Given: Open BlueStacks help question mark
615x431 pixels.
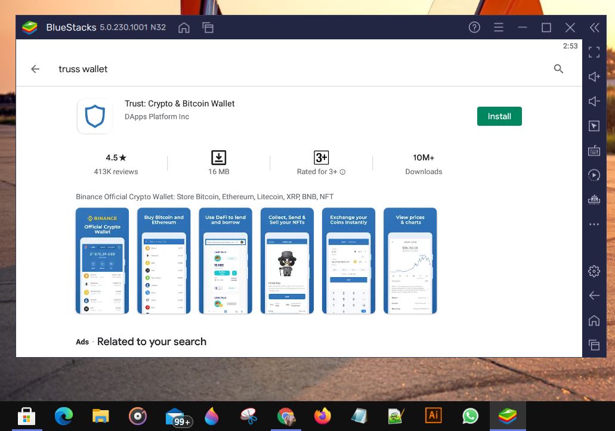Looking at the screenshot, I should pyautogui.click(x=474, y=27).
